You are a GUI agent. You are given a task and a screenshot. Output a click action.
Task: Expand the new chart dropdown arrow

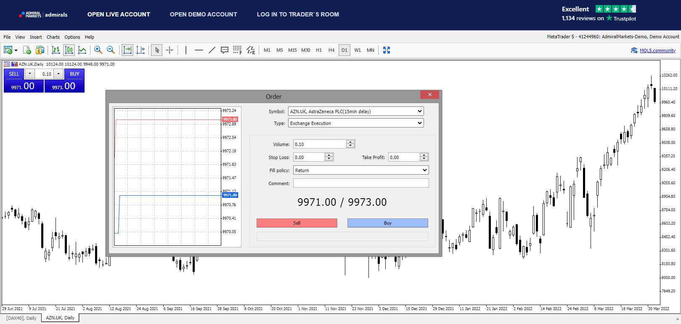16,50
